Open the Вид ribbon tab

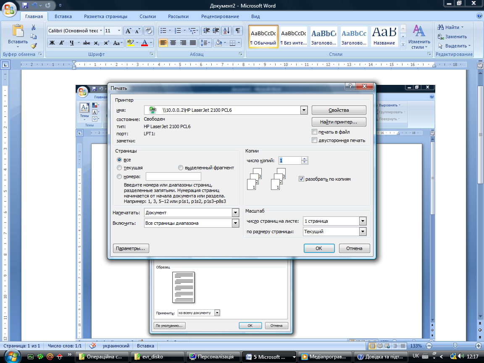coord(255,16)
